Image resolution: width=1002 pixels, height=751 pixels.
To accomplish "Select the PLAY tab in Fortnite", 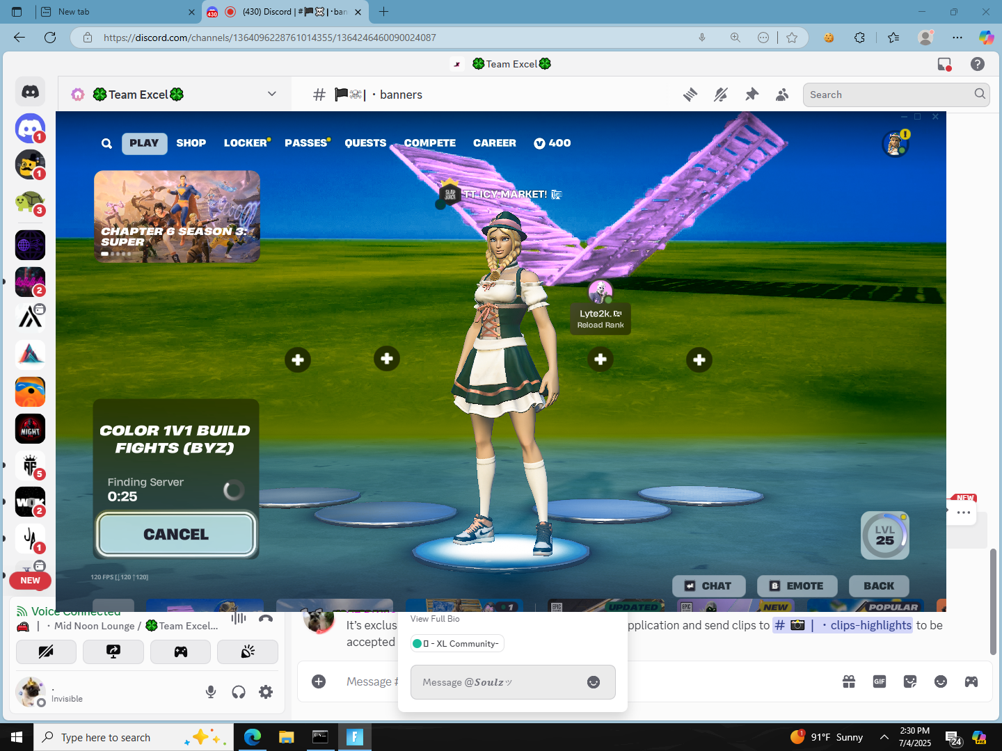I will click(144, 143).
